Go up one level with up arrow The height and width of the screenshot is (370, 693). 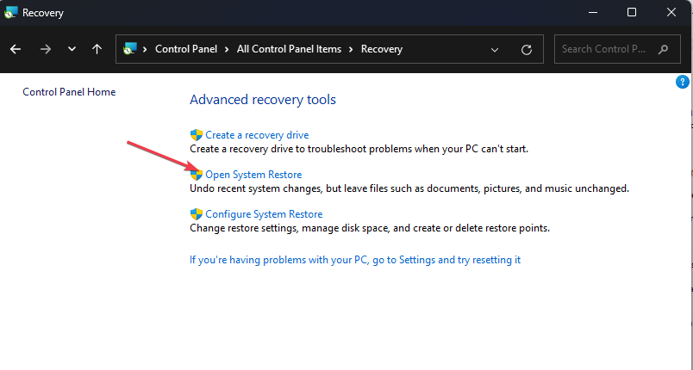pyautogui.click(x=97, y=49)
